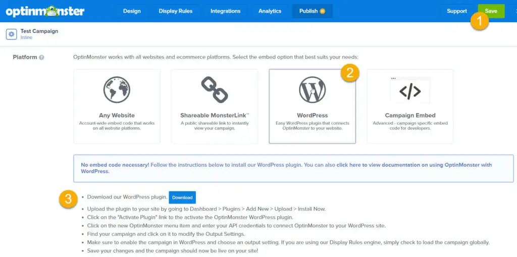Choose the Shareable MonsterLink card
This screenshot has width=517, height=257.
[x=214, y=106]
